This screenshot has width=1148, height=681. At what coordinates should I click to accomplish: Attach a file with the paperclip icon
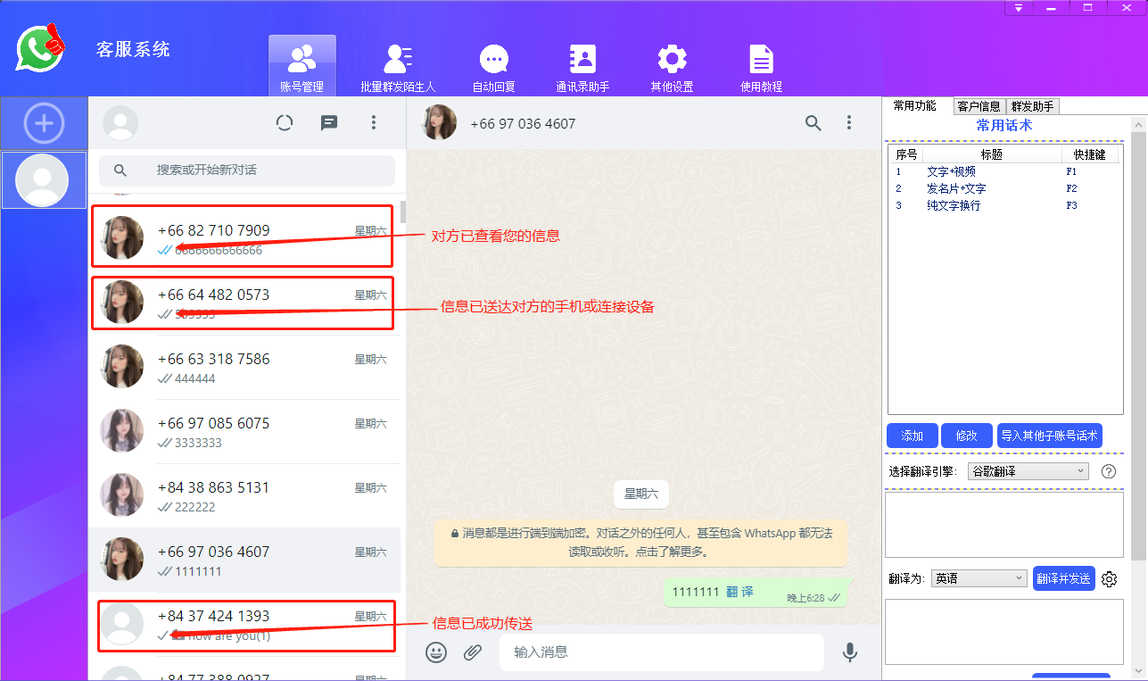pyautogui.click(x=473, y=652)
